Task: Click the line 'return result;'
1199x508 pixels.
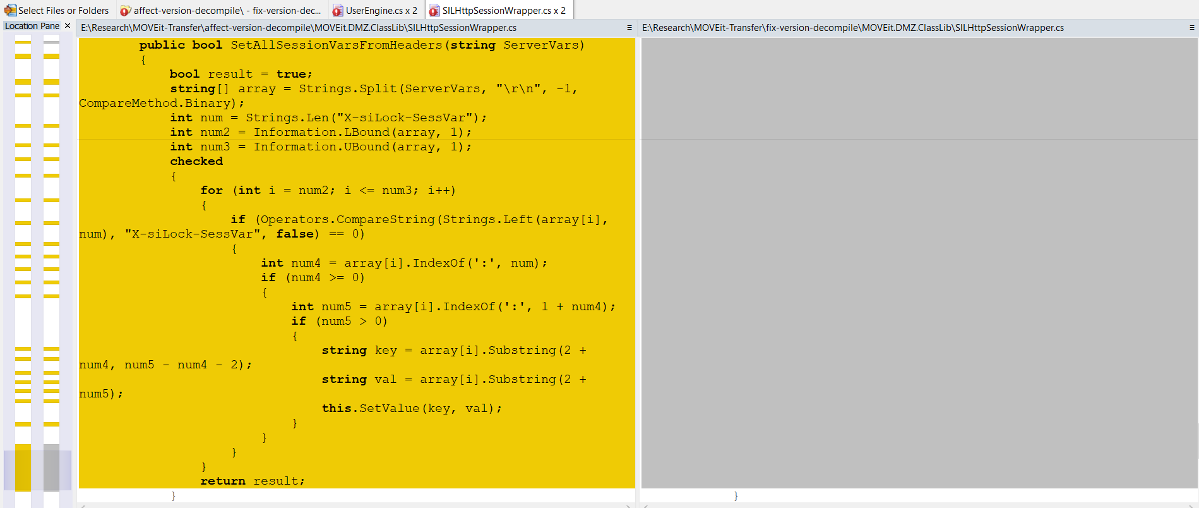Action: [253, 481]
